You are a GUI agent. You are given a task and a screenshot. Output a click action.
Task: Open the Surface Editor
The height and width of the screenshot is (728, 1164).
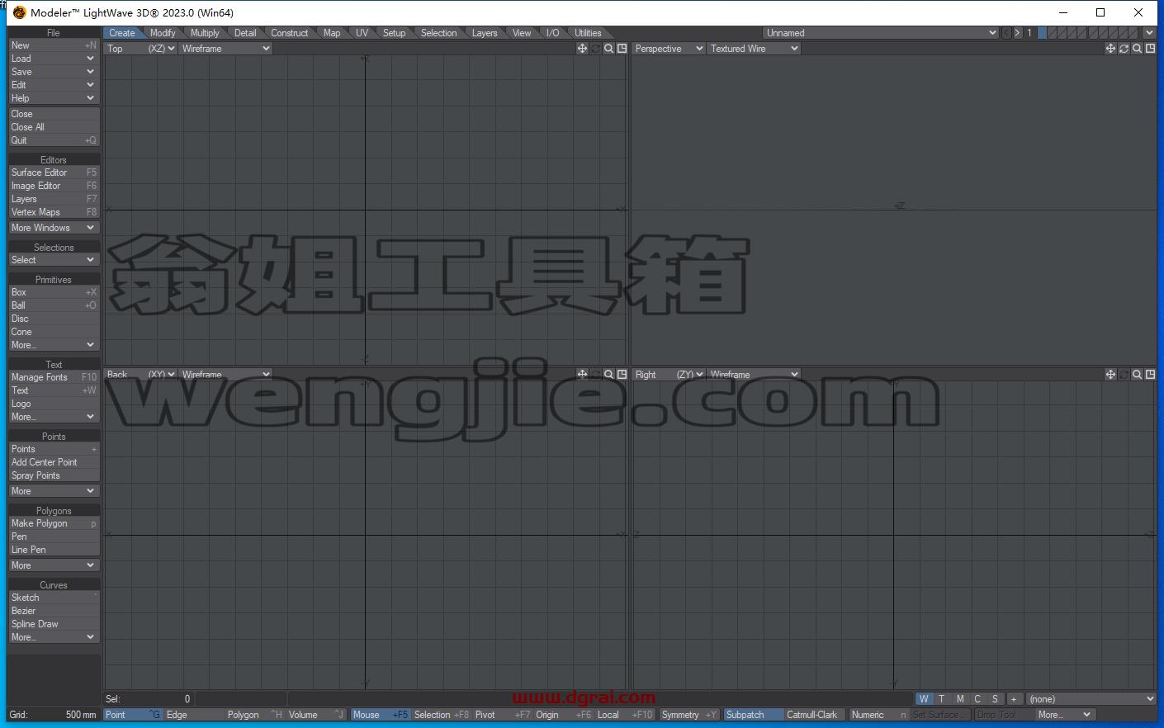(54, 173)
